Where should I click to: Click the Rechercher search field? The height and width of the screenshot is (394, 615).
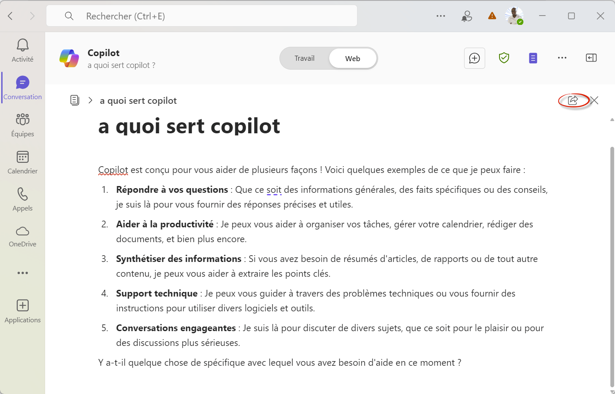click(x=202, y=16)
